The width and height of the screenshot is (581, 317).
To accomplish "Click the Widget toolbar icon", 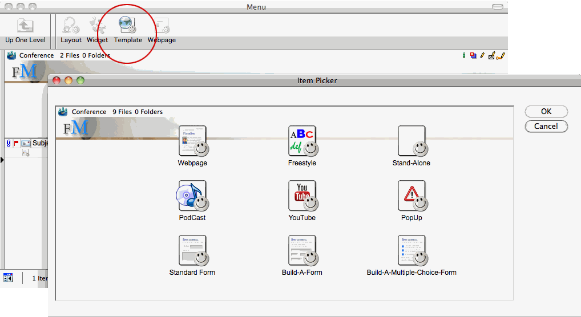I will pyautogui.click(x=98, y=26).
